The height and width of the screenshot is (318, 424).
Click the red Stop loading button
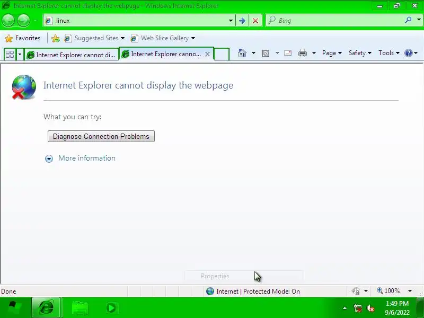(255, 21)
